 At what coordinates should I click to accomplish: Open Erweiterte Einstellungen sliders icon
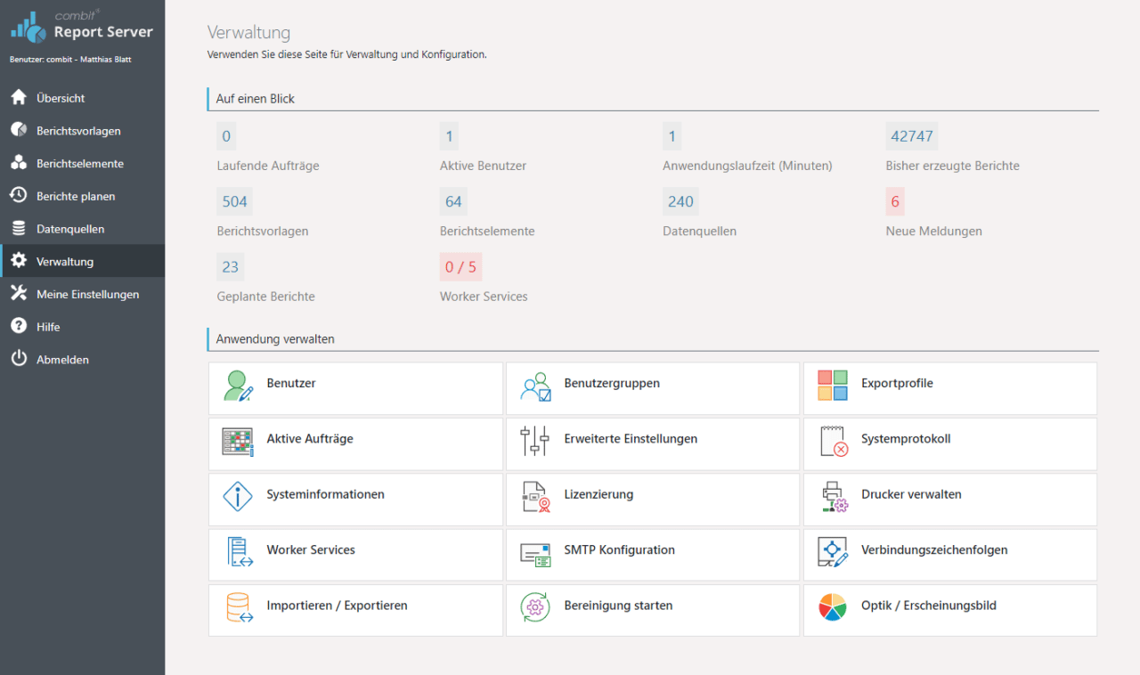(x=535, y=439)
